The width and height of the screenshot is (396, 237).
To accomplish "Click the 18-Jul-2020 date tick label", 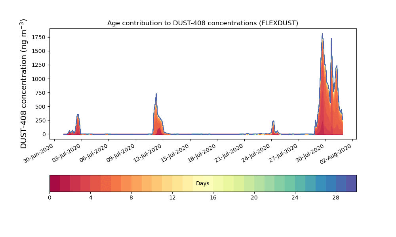I will click(x=202, y=153).
